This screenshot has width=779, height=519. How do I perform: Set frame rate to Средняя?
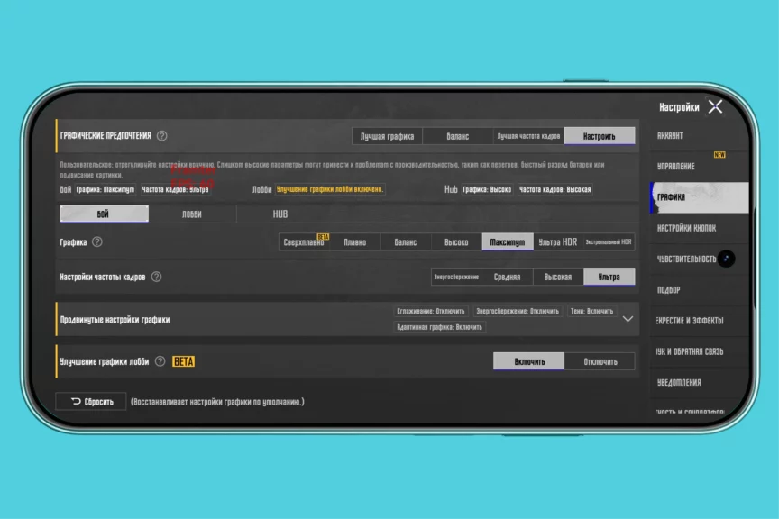[x=508, y=277]
